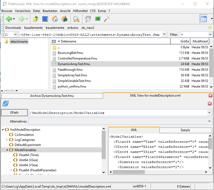Image resolution: width=214 pixels, height=190 pixels.
Task: Open the terminal icon in the toolbar
Action: pyautogui.click(x=98, y=19)
